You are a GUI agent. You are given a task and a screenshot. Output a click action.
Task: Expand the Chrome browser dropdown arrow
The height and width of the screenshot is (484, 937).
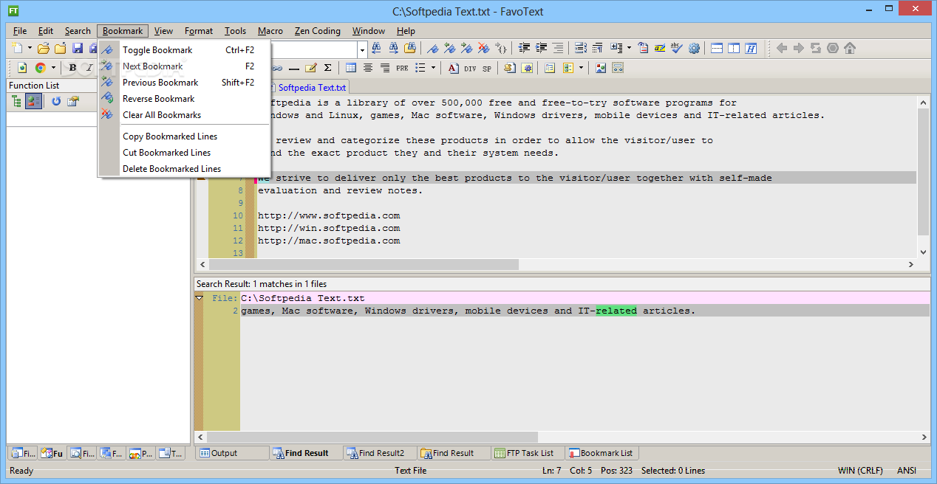tap(53, 68)
